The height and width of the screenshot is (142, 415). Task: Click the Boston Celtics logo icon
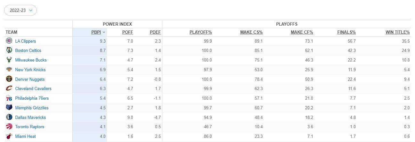coord(9,50)
